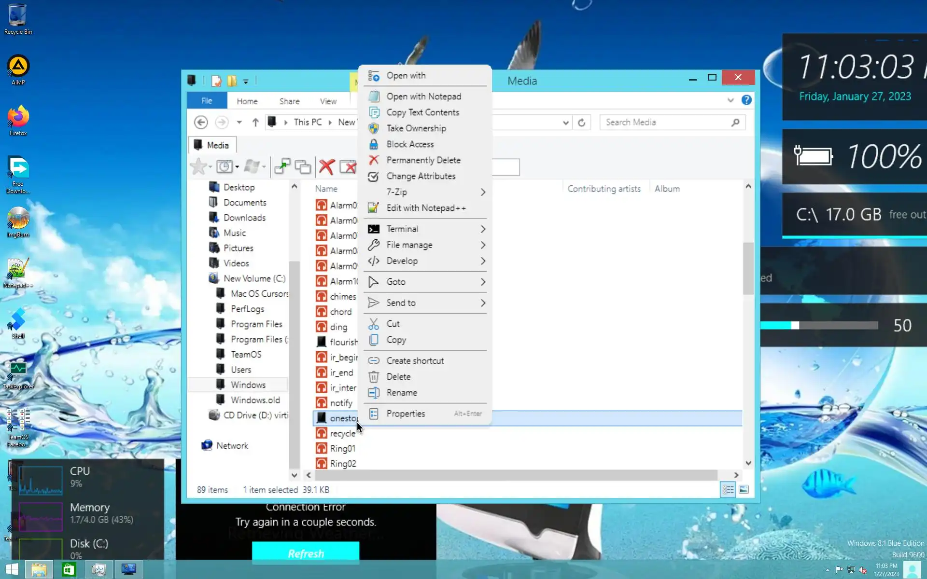Click the red X delete toolbar icon
The image size is (927, 579).
[x=326, y=167]
